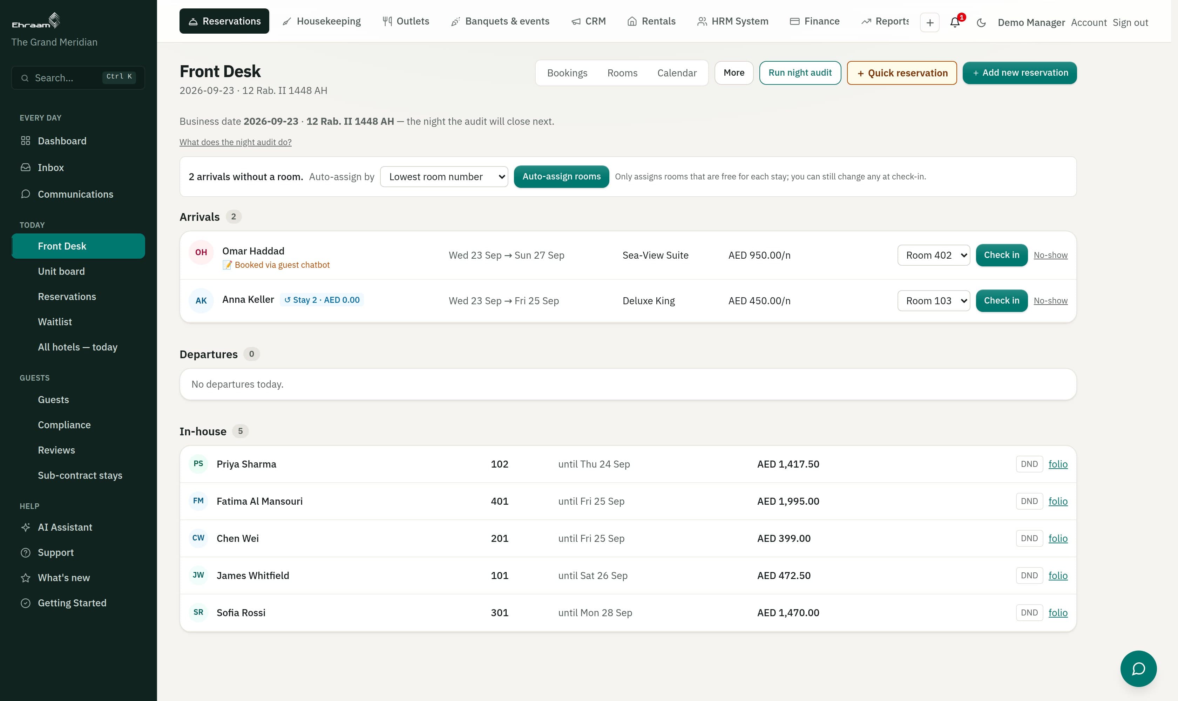Screen dimensions: 1178x701
Task: Click Priya Sharma's PS avatar
Action: click(198, 464)
